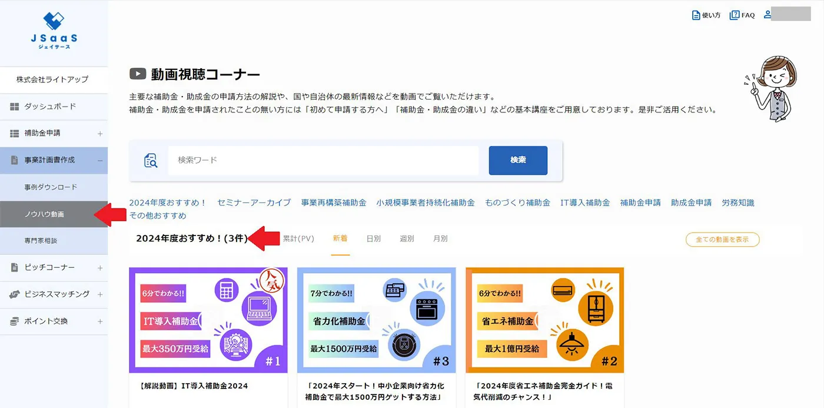824x408 pixels.
Task: Expand the 補助金申請 plus sign
Action: (100, 134)
